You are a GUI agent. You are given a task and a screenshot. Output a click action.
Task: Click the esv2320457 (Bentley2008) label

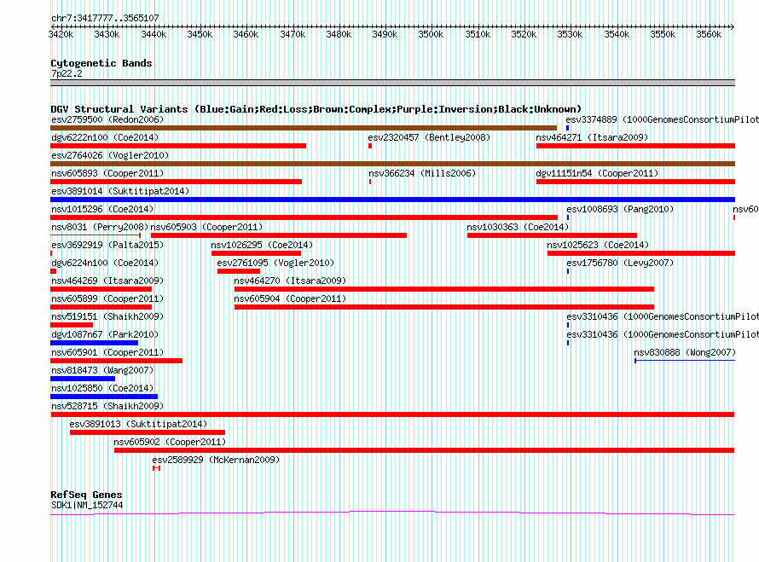(429, 137)
